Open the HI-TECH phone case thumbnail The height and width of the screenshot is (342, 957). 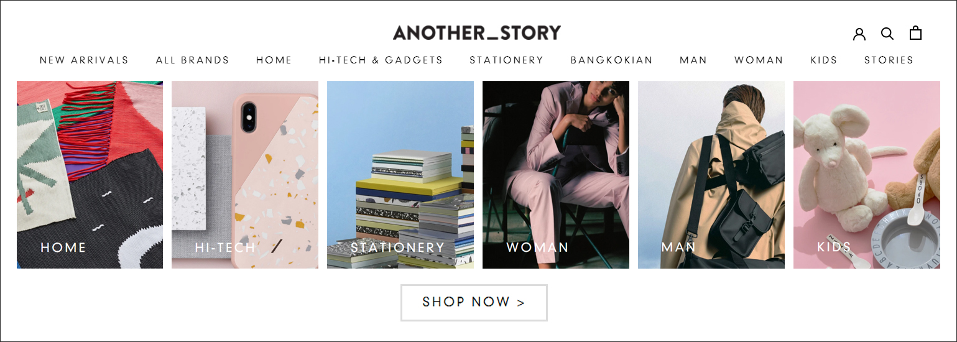coord(245,175)
